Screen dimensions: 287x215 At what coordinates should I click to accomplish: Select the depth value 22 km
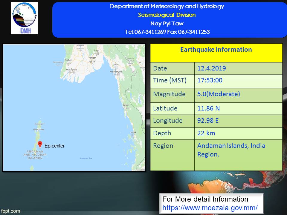point(206,133)
